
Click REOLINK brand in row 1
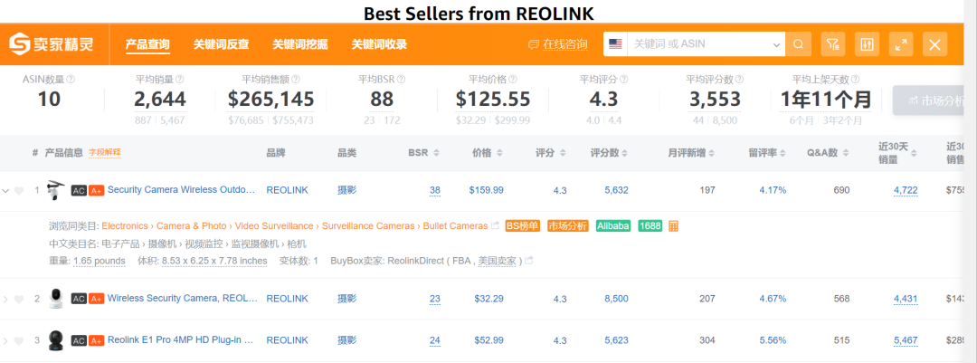(x=288, y=190)
